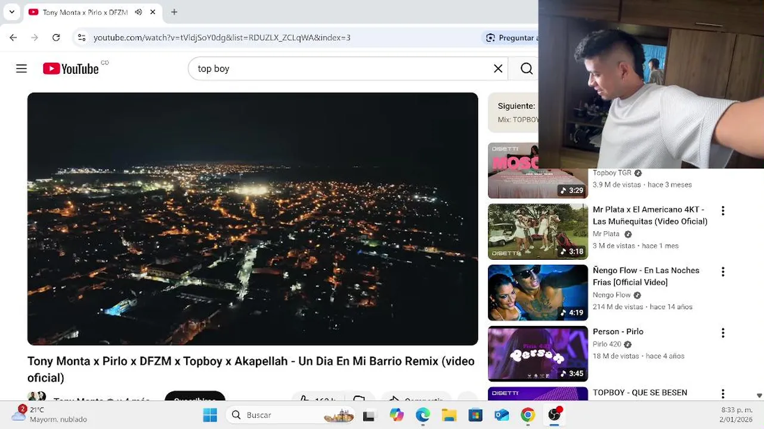Open more options for Las Muñequitas video
The width and height of the screenshot is (764, 429).
point(723,210)
